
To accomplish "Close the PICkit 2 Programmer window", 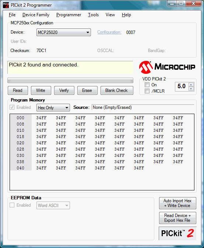I will tap(194, 3).
